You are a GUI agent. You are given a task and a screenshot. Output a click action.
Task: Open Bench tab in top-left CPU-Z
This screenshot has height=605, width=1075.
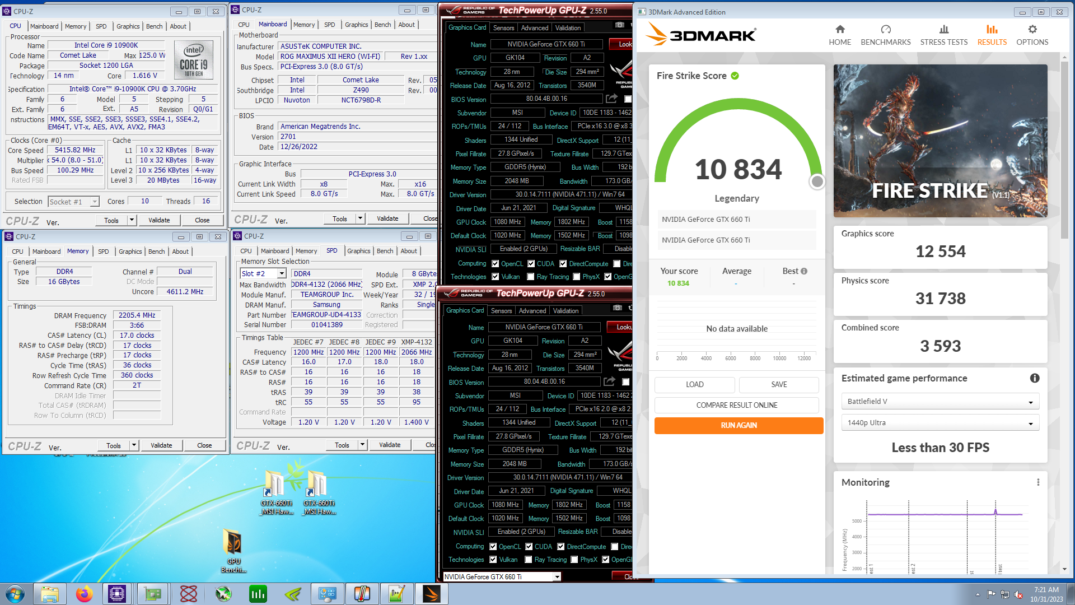pyautogui.click(x=154, y=26)
